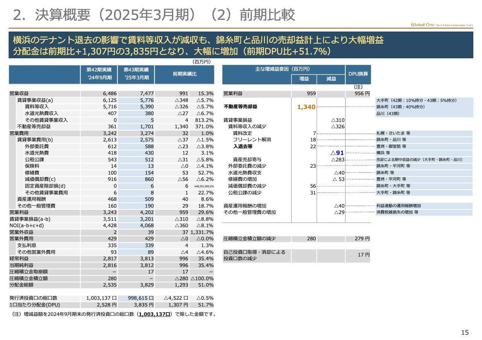Click the orange 1,340 sale gain figure
The height and width of the screenshot is (340, 482).
point(306,107)
